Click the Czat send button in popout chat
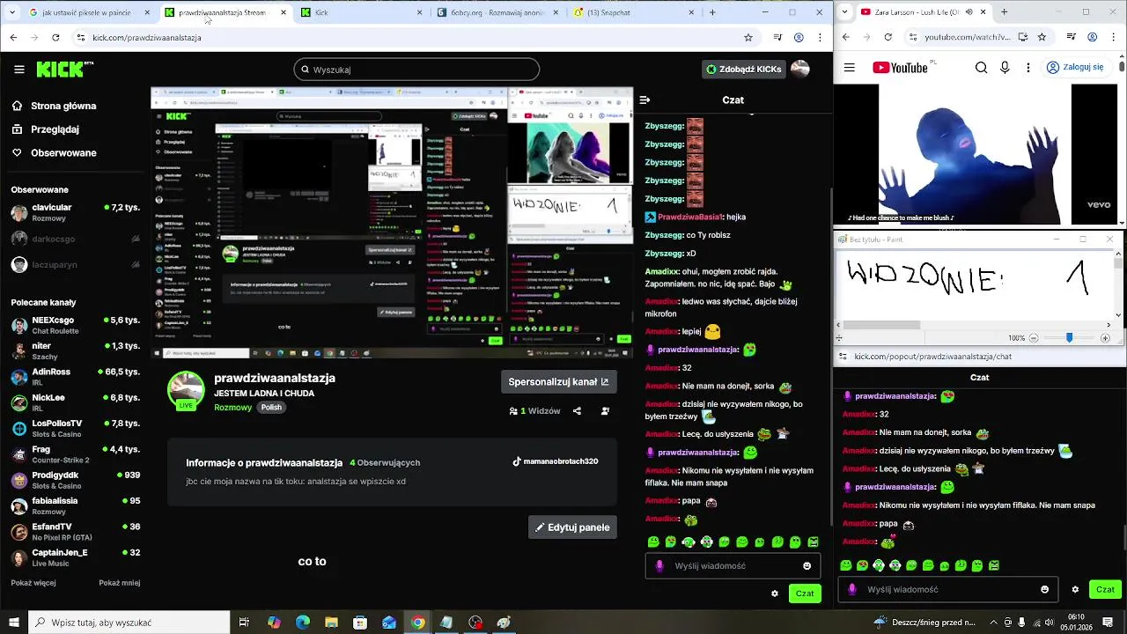This screenshot has width=1127, height=634. tap(1105, 590)
